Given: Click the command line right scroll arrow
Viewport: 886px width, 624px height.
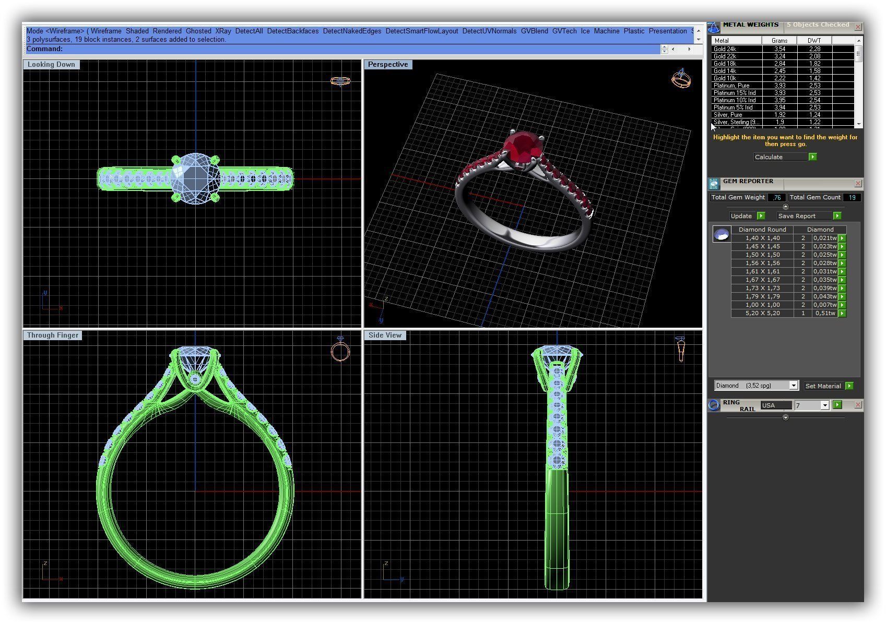Looking at the screenshot, I should [x=689, y=49].
